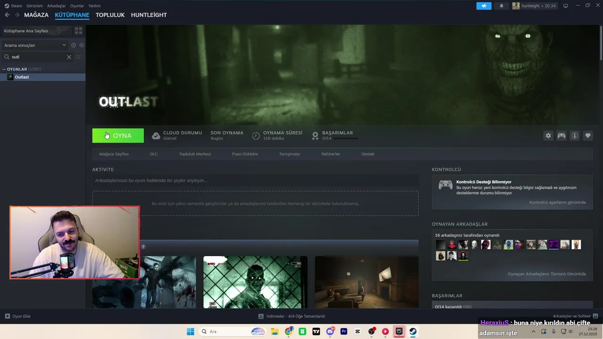
Task: Sort library by recent clock icon
Action: pos(73,45)
